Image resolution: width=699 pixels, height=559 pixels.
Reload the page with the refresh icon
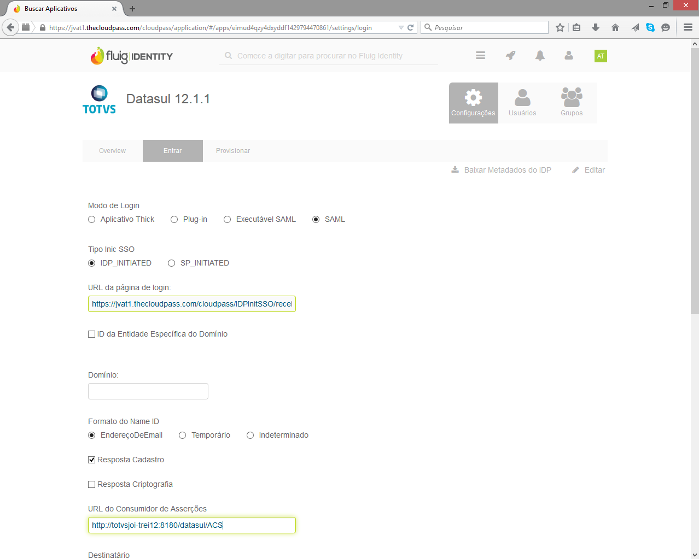click(410, 27)
